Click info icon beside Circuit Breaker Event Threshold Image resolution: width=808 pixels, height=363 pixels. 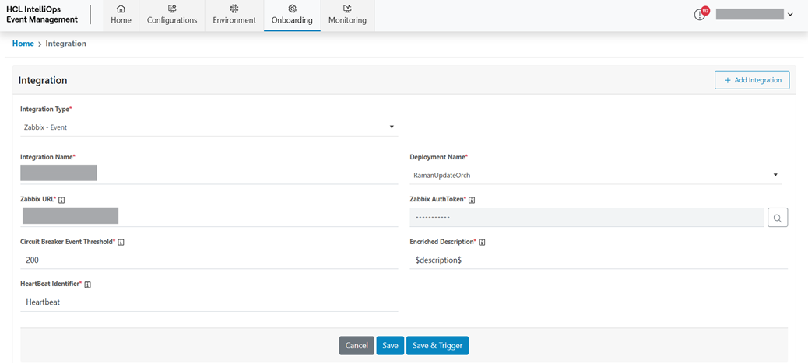click(x=121, y=242)
